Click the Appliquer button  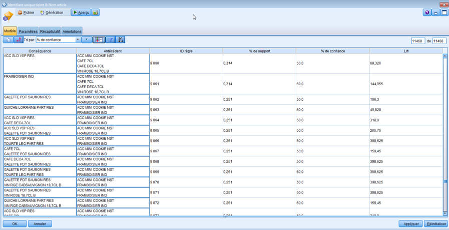click(x=411, y=223)
